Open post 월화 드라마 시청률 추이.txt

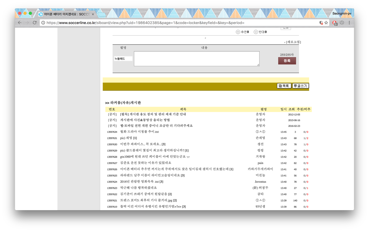(140, 132)
